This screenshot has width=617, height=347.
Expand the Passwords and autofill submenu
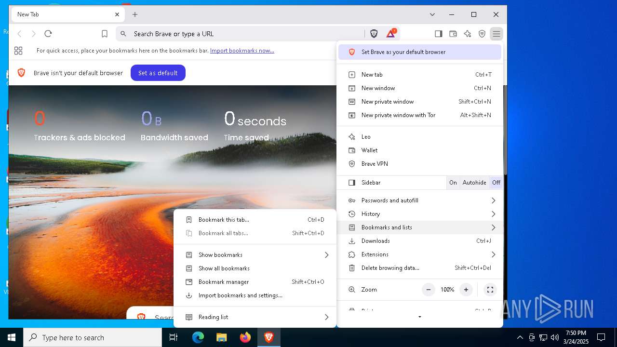click(420, 200)
